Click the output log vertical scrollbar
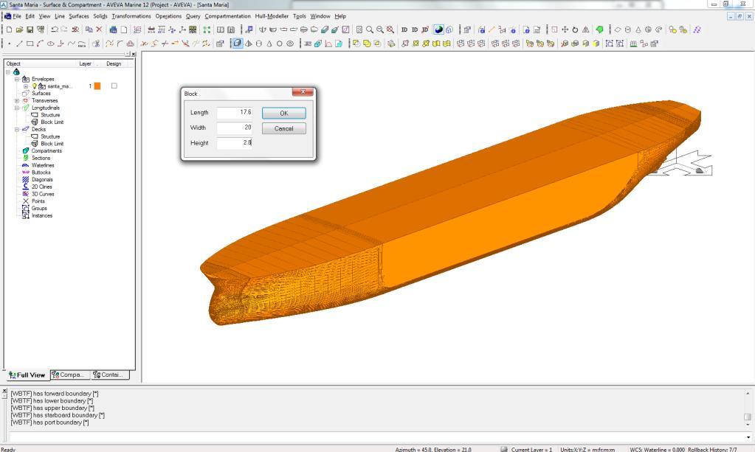The height and width of the screenshot is (452, 755). click(748, 408)
